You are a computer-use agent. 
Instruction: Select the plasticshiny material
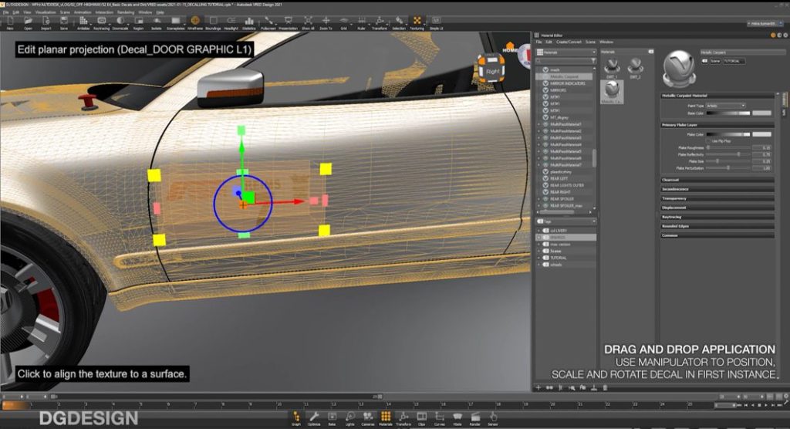561,171
